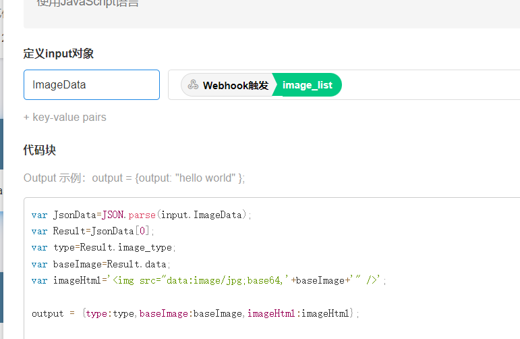Add a new row via + key-value pairs

coord(65,117)
